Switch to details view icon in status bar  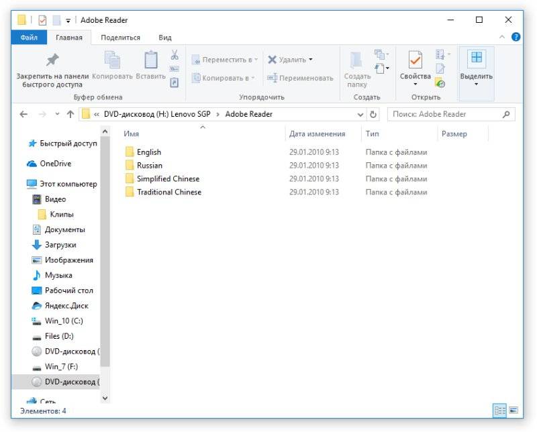pos(499,410)
